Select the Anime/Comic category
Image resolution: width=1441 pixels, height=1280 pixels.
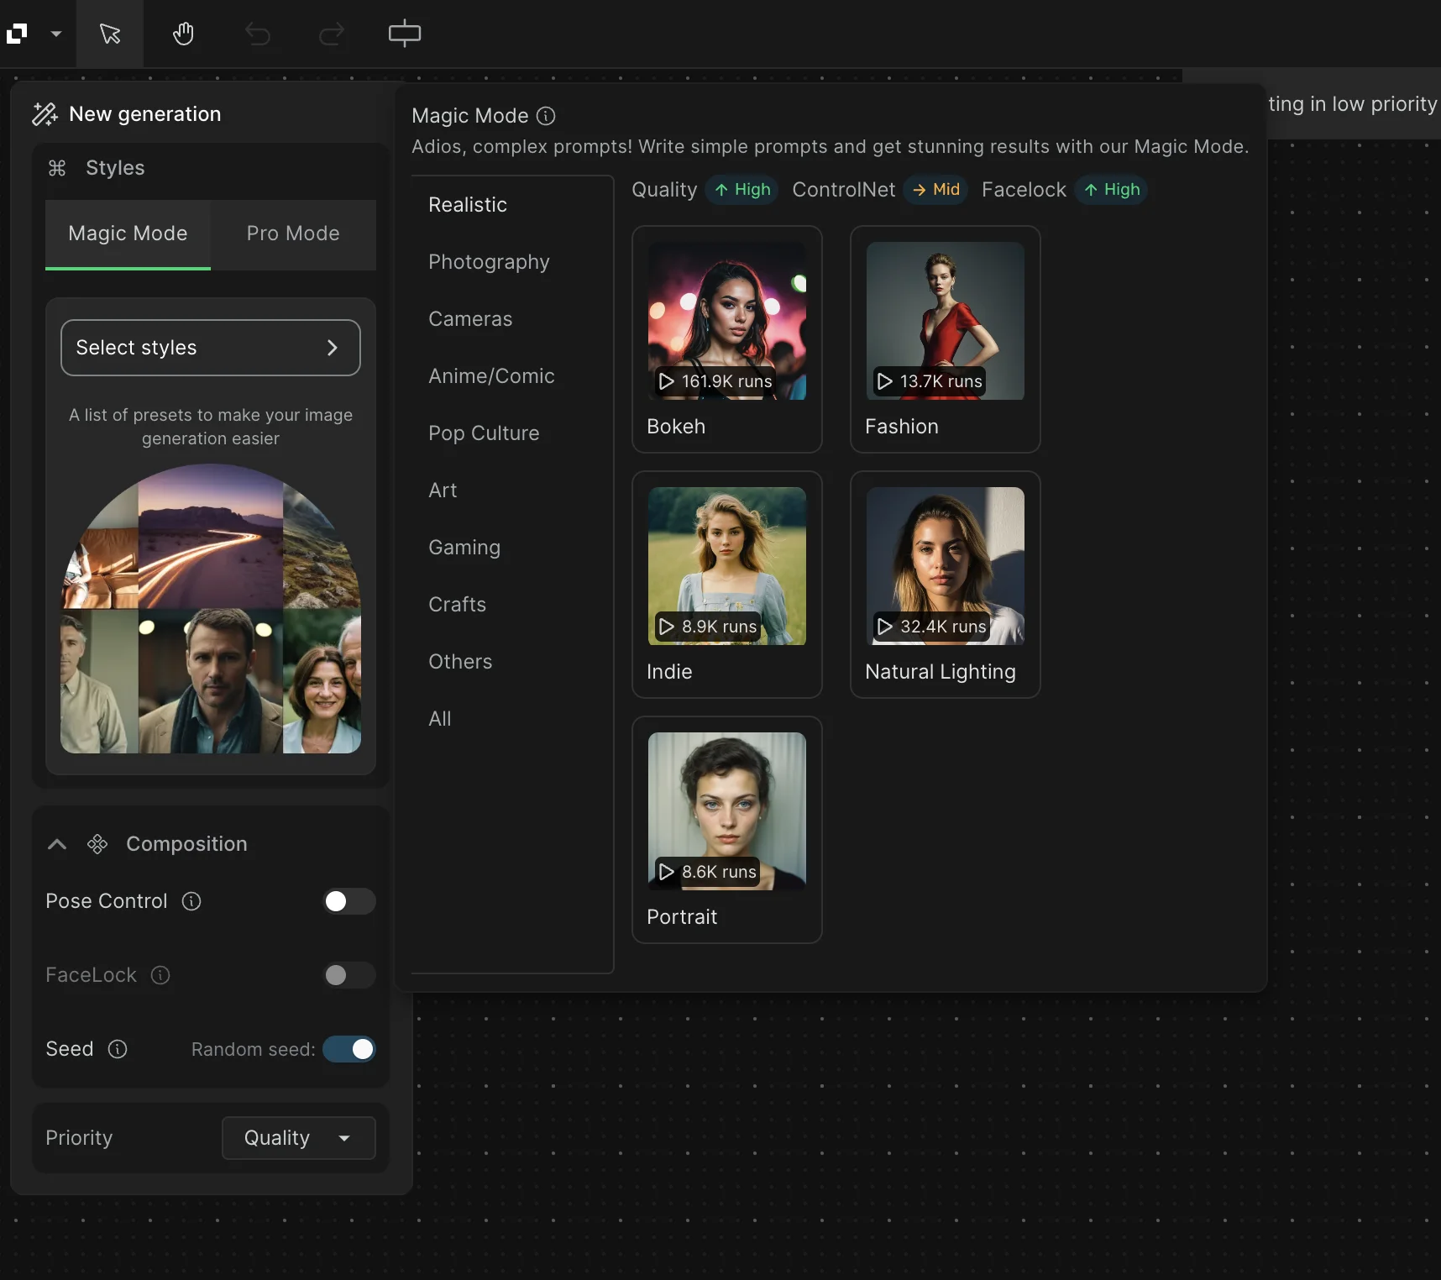pos(491,376)
